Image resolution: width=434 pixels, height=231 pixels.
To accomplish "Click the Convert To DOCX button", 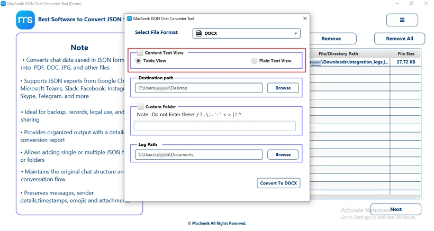I will pyautogui.click(x=278, y=183).
